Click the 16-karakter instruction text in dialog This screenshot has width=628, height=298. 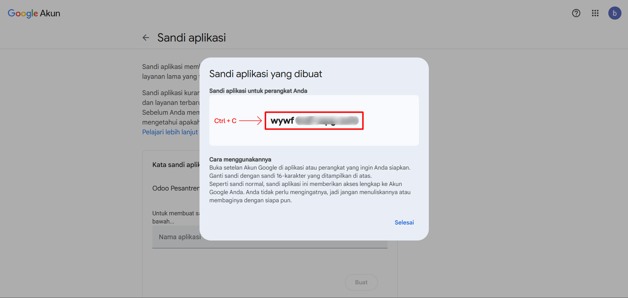290,176
